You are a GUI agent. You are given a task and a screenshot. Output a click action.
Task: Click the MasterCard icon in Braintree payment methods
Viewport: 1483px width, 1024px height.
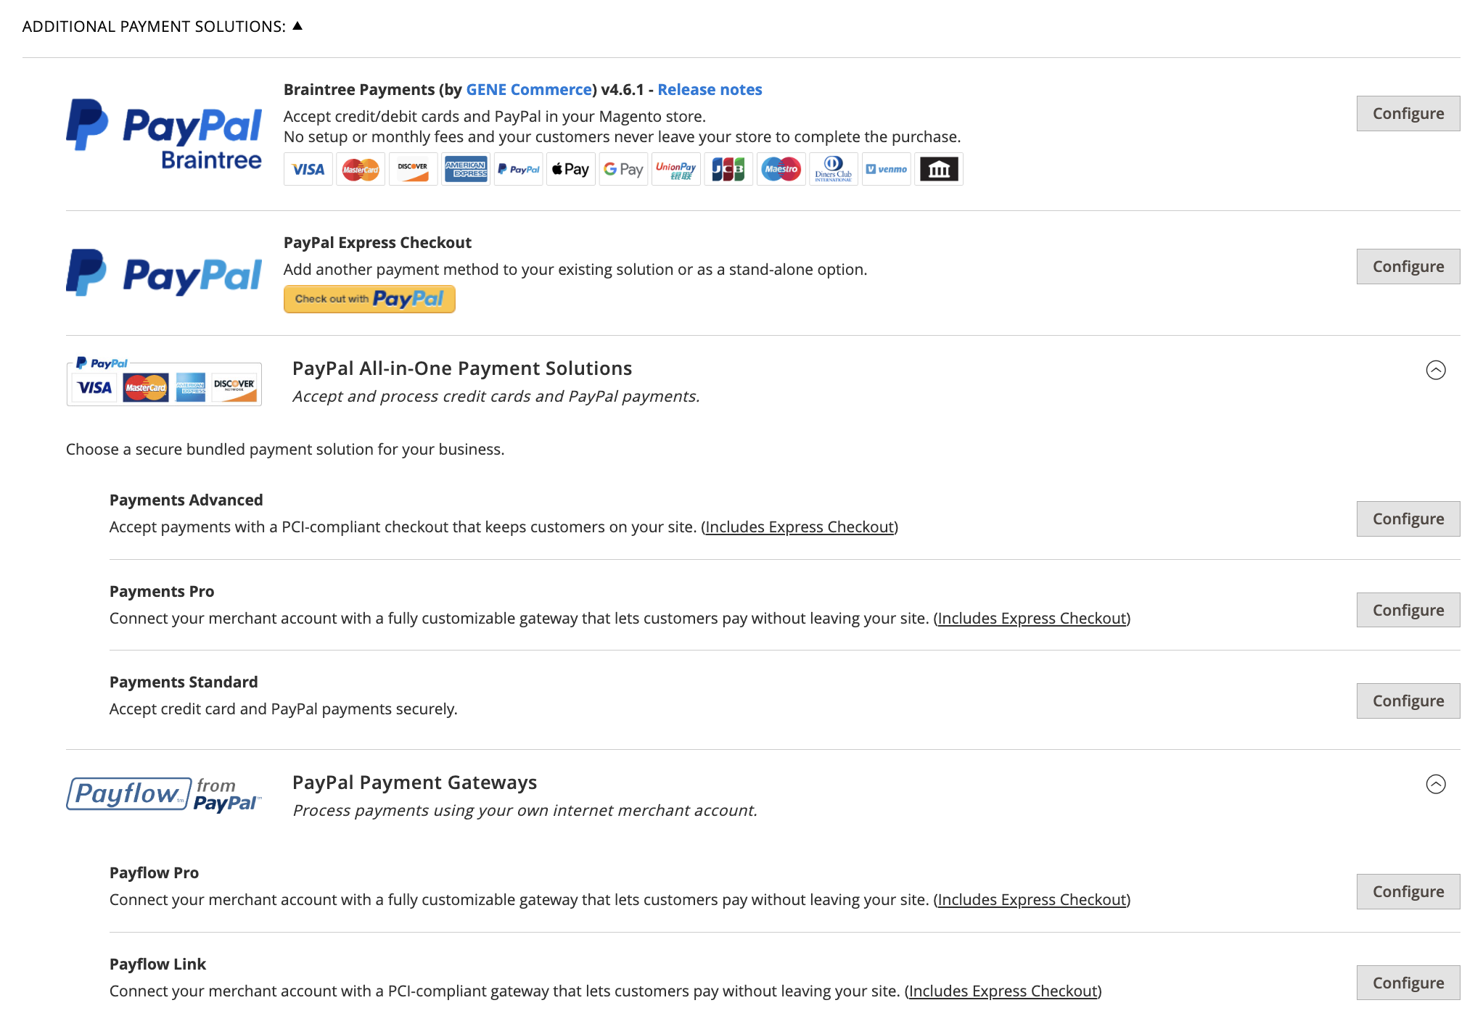(x=361, y=169)
